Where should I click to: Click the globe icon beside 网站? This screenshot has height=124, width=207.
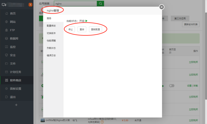tap(6, 22)
